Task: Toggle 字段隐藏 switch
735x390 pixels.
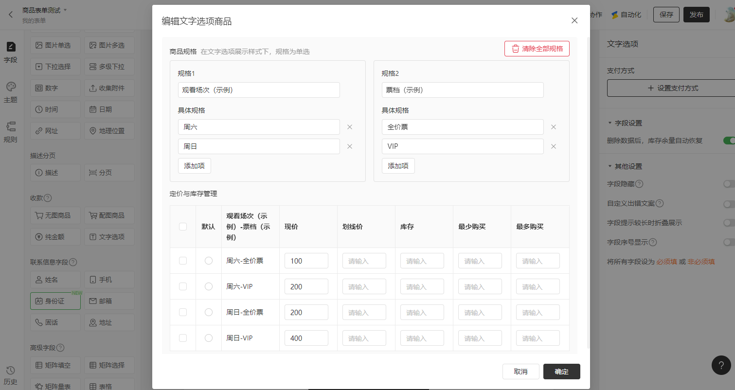Action: coord(729,184)
